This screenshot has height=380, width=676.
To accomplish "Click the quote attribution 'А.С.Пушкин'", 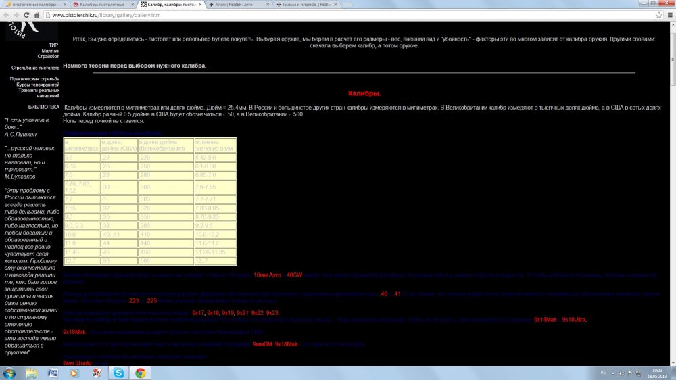I will pyautogui.click(x=20, y=134).
